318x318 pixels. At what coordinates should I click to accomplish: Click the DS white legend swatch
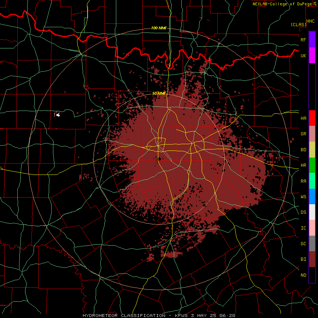pyautogui.click(x=312, y=212)
